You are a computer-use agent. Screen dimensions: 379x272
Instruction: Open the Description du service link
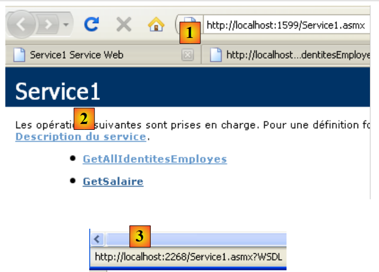[81, 137]
